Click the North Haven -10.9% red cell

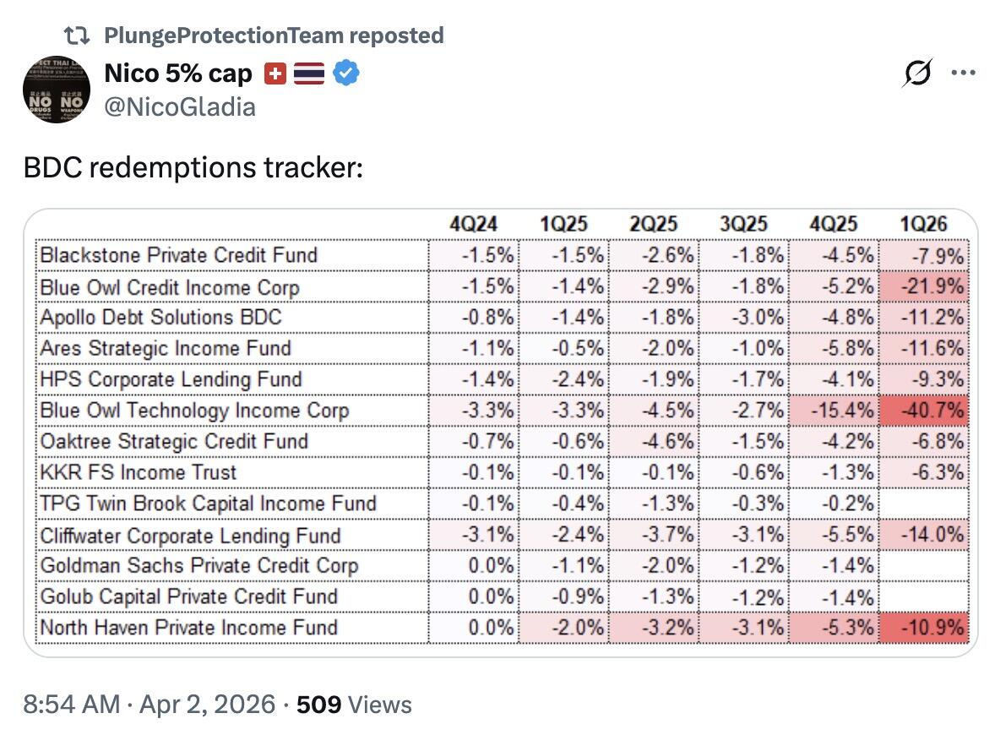point(924,628)
